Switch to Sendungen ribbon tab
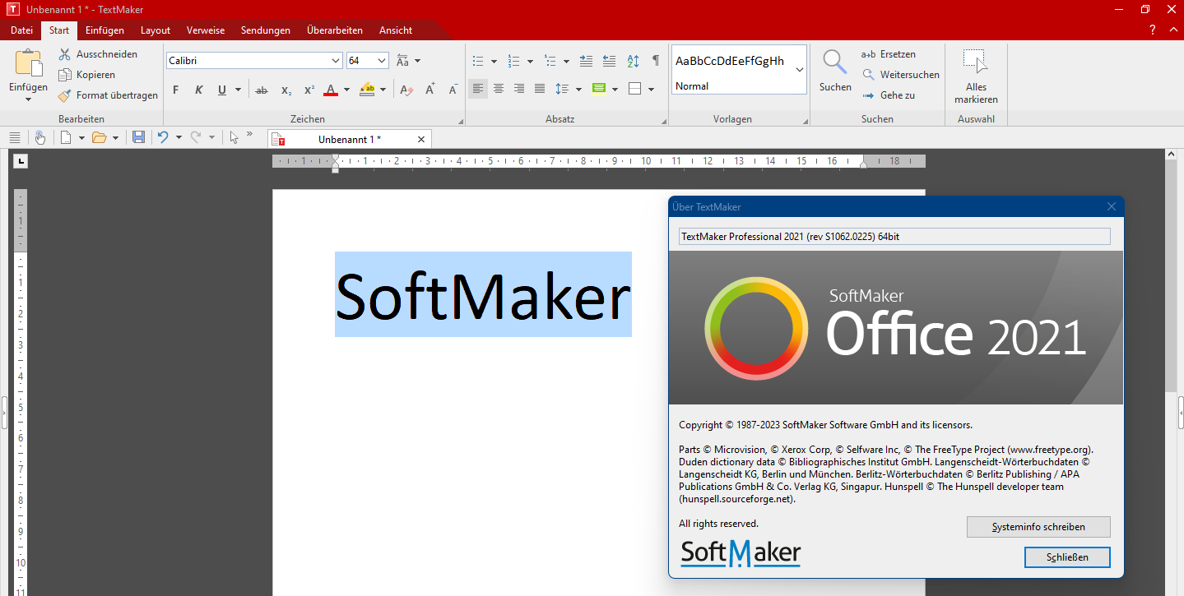The image size is (1184, 596). click(x=266, y=30)
